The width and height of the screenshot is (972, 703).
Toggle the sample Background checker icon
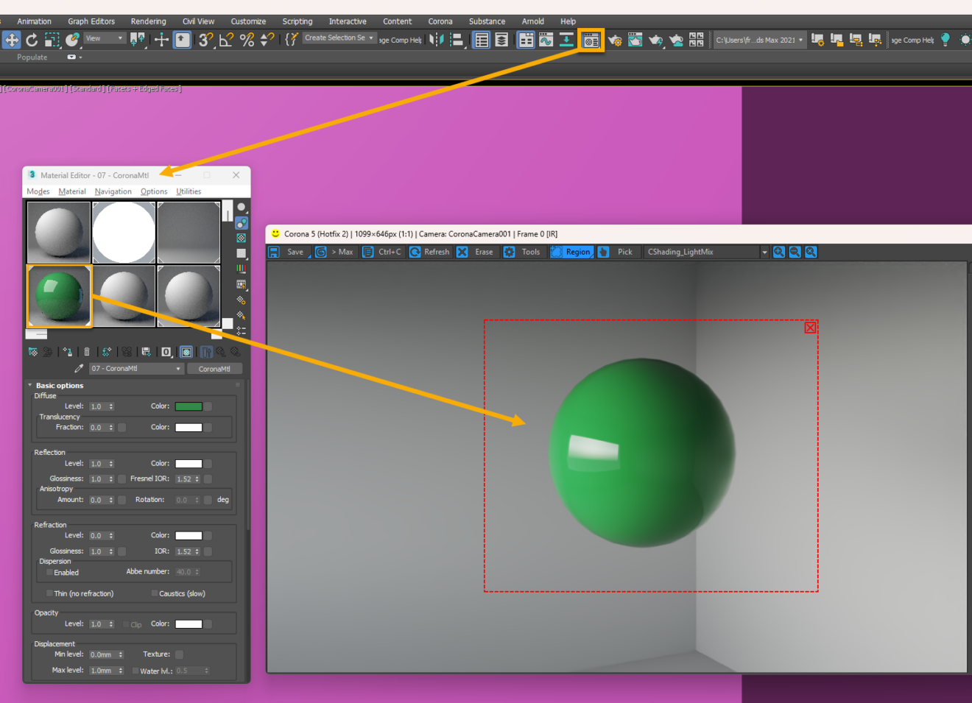click(242, 238)
